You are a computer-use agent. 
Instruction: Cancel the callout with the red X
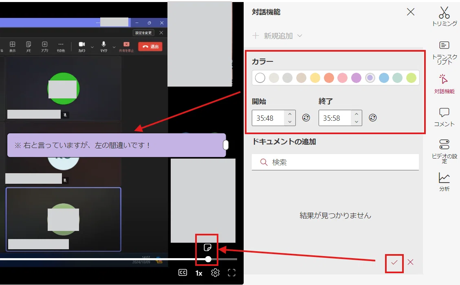[410, 262]
